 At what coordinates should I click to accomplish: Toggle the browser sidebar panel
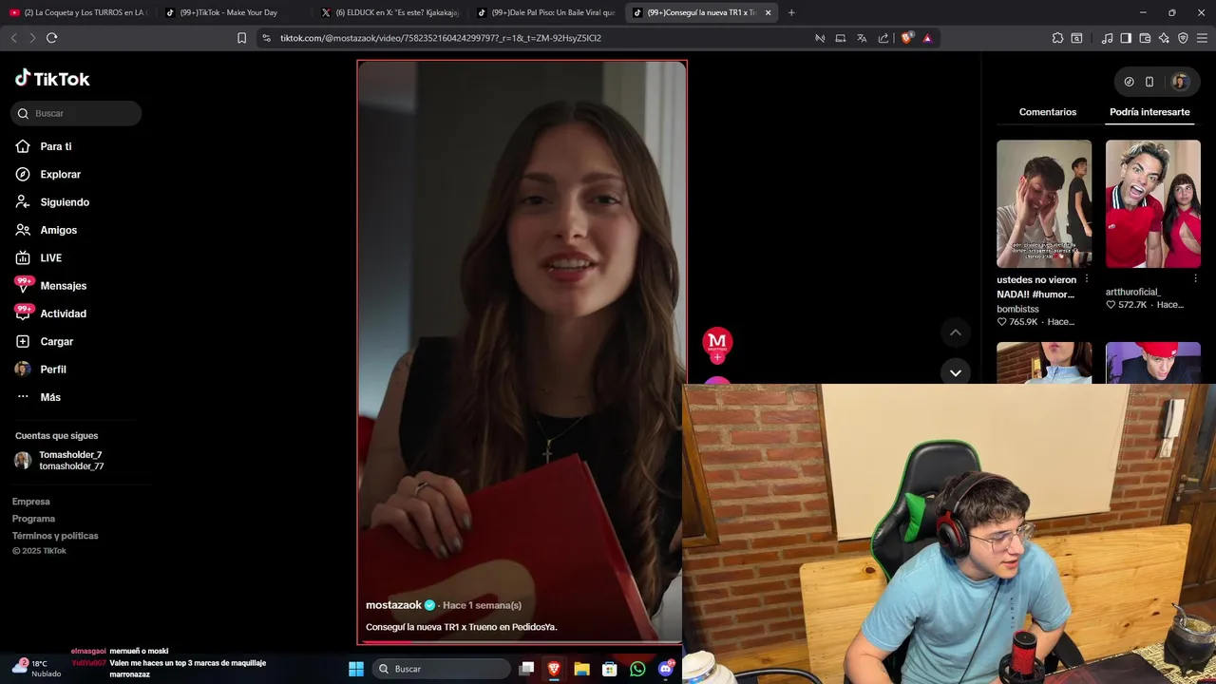(x=1126, y=38)
